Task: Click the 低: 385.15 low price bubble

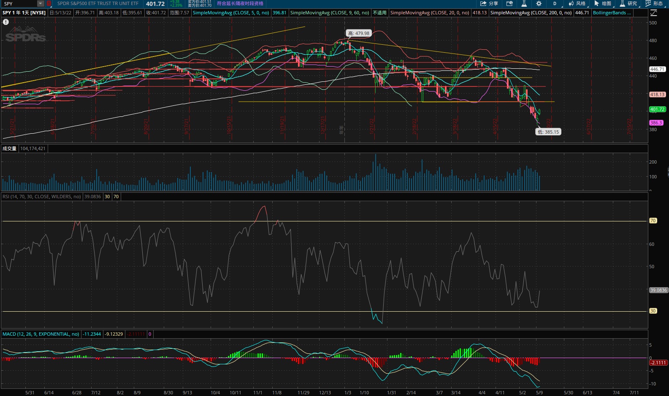Action: pos(548,132)
